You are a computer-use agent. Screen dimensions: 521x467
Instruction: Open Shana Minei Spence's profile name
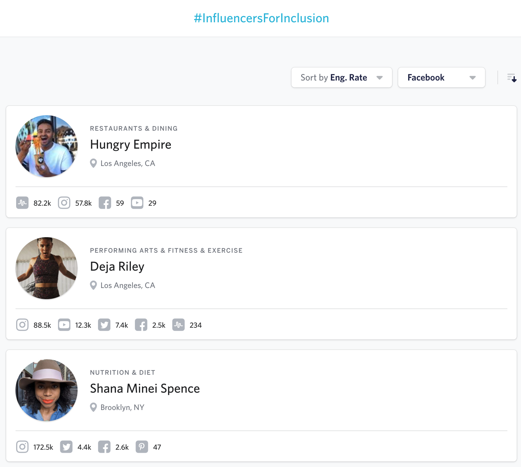[x=145, y=389]
